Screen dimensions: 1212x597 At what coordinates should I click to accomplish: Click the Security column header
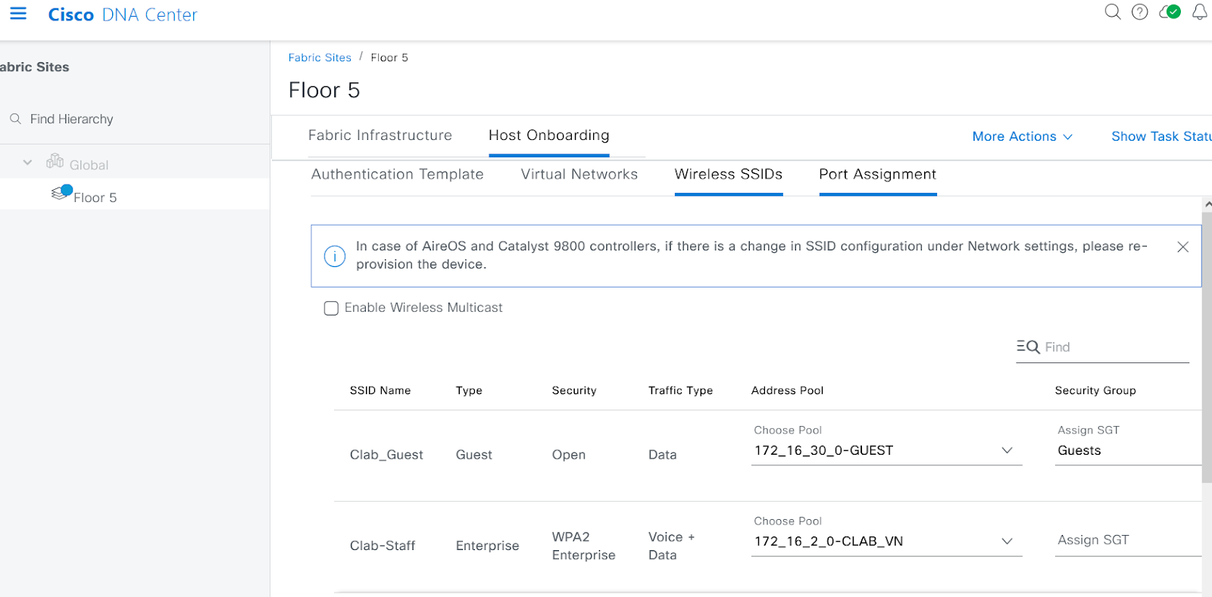point(574,390)
